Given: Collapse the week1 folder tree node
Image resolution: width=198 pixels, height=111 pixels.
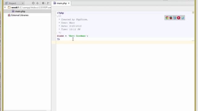Looking at the screenshot, I should tap(5, 7).
